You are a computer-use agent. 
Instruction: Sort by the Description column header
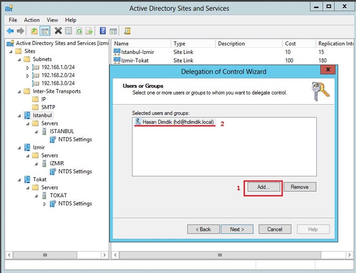click(249, 44)
